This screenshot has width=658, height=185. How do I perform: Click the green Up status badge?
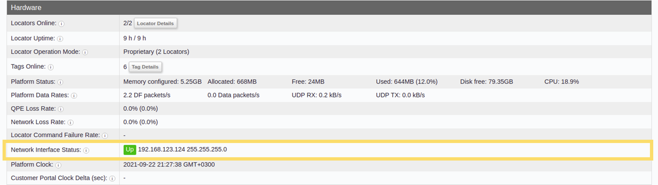130,150
